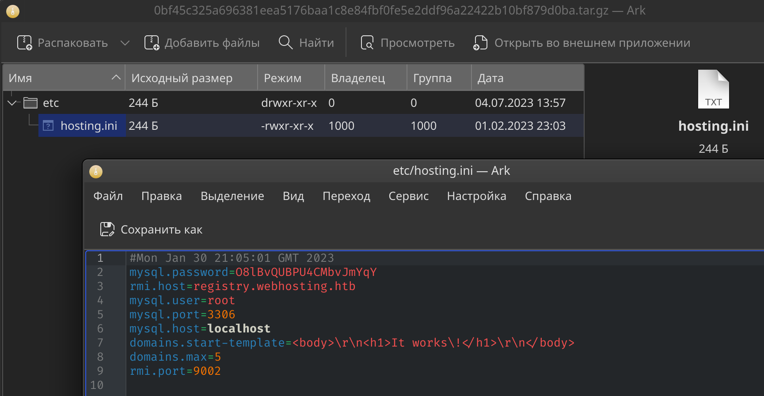Select the hosting.ini file in the list
Image resolution: width=764 pixels, height=396 pixels.
pos(89,126)
